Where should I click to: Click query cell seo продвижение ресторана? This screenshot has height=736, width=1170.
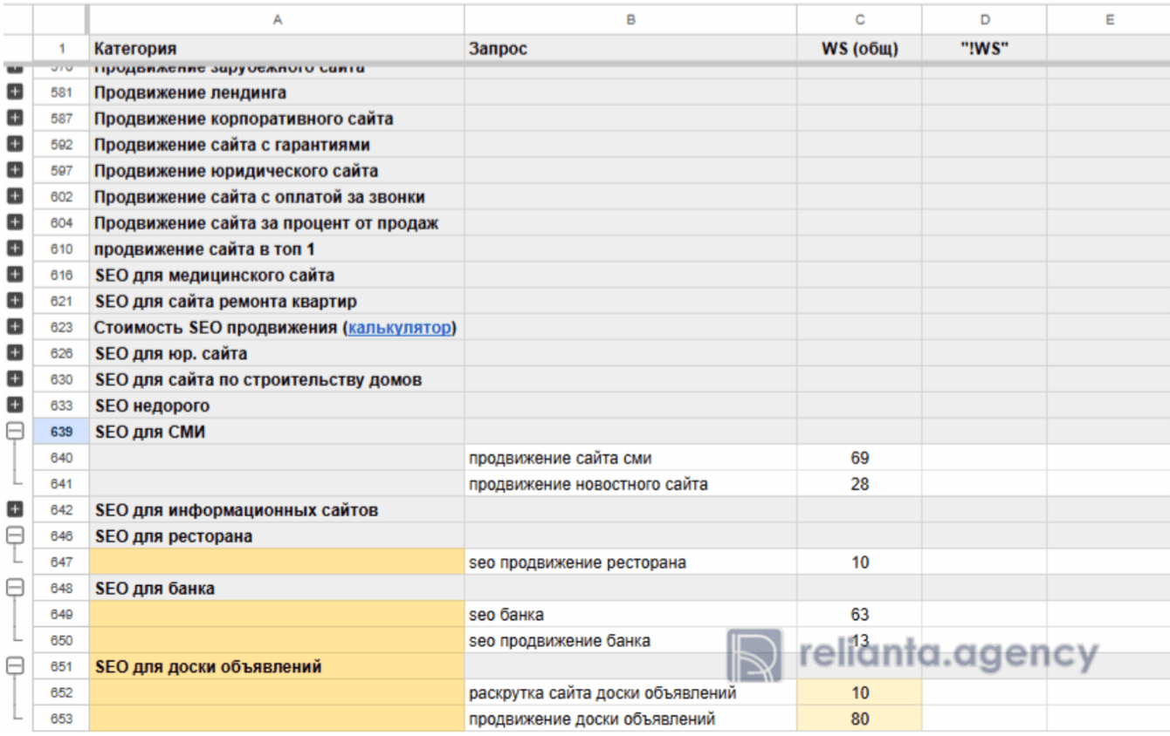630,562
